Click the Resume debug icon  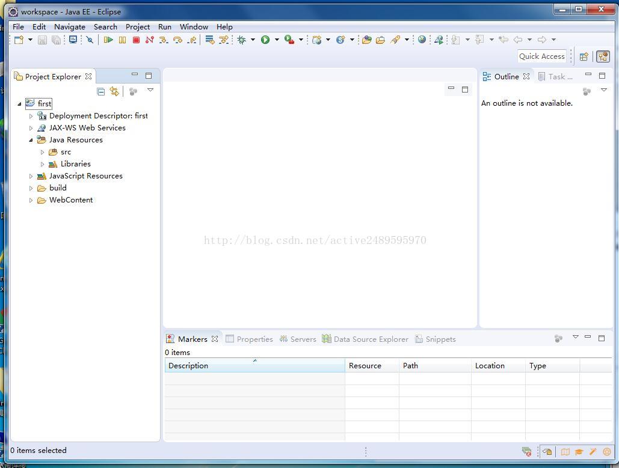tap(108, 40)
